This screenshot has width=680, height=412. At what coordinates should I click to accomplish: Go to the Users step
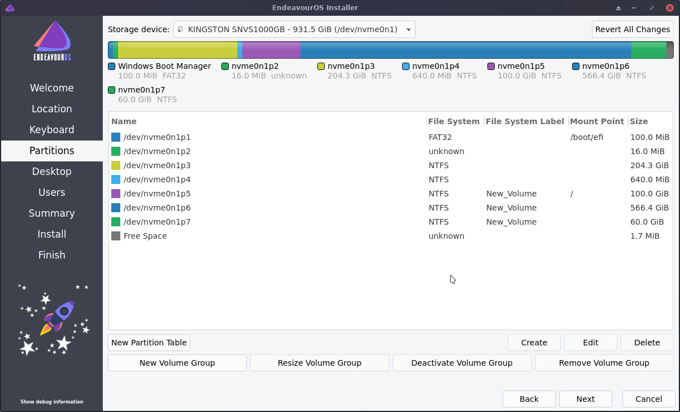[x=51, y=192]
